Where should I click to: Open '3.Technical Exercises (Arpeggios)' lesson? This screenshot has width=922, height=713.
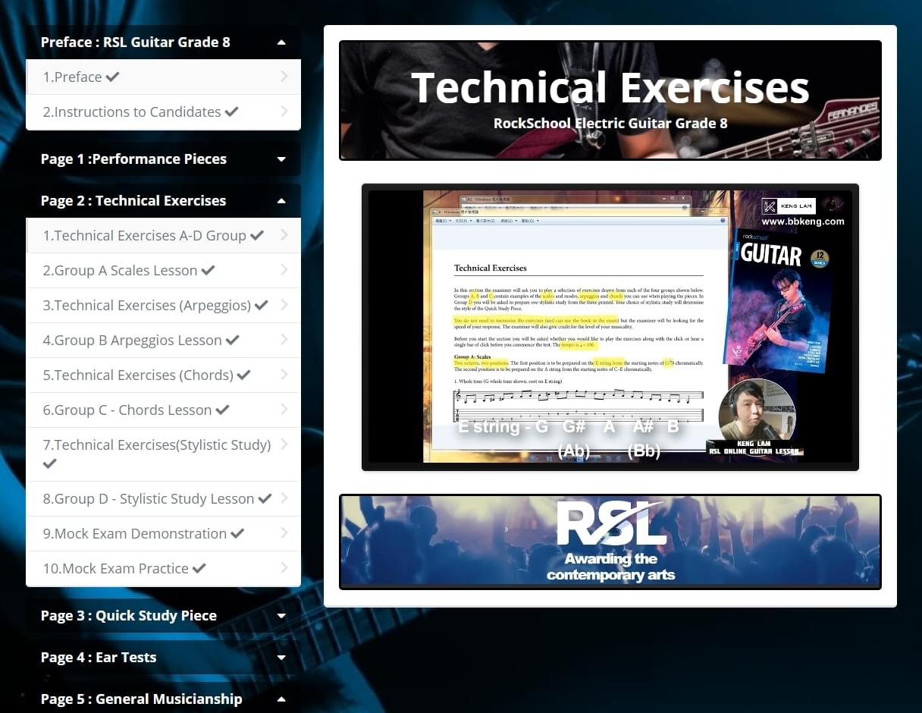163,306
